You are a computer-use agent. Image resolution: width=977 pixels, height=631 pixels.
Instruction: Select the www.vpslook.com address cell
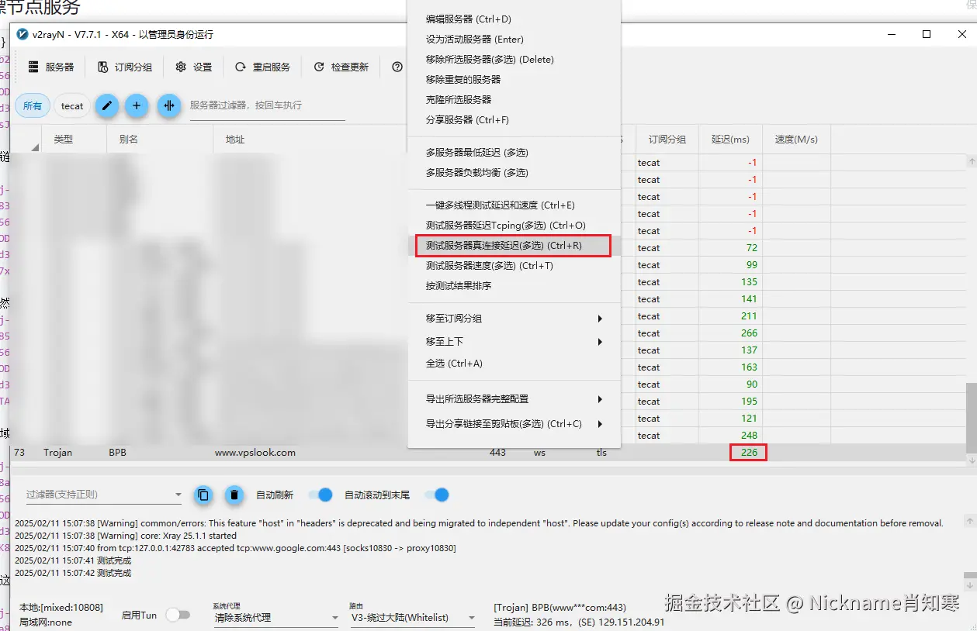pos(255,453)
